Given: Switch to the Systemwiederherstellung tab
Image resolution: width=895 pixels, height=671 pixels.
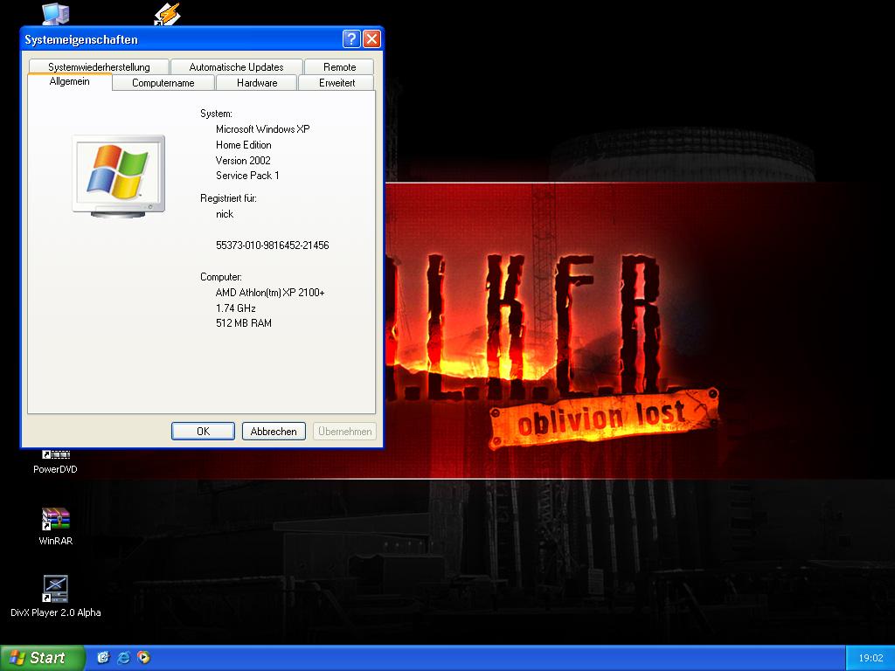Looking at the screenshot, I should [99, 66].
